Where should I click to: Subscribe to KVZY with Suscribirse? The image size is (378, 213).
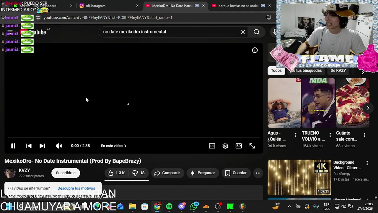[x=66, y=173]
